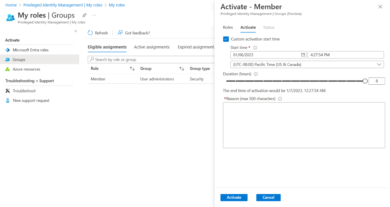
Task: Sort the Group column using its arrows
Action: [182, 69]
